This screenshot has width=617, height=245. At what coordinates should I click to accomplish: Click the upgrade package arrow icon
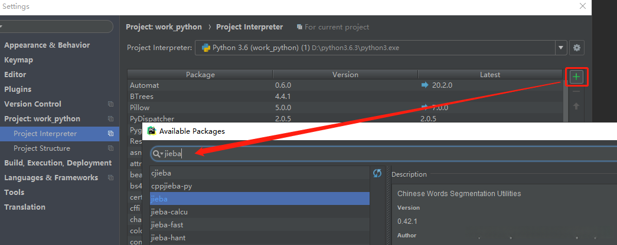coord(577,106)
